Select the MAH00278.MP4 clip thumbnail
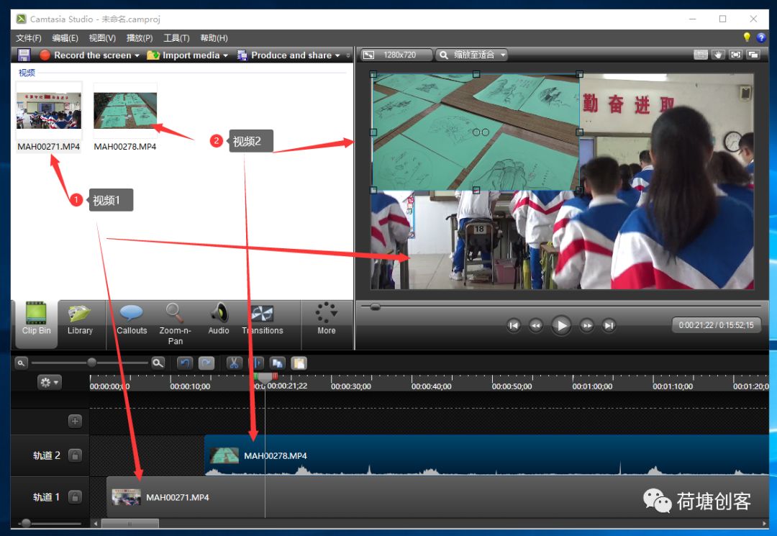This screenshot has width=777, height=536. click(x=125, y=111)
